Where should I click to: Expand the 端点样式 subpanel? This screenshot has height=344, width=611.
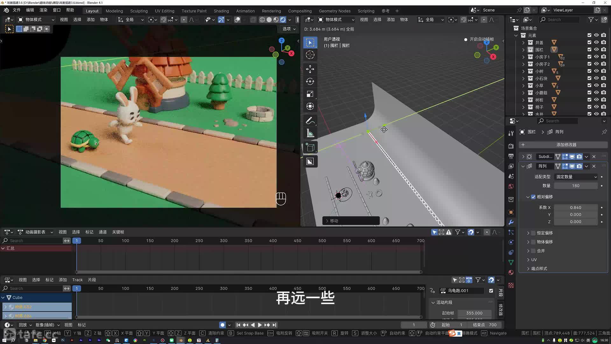pos(528,269)
